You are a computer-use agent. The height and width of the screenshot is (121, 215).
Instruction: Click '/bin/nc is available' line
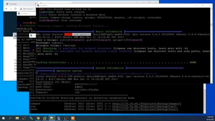pos(123,51)
